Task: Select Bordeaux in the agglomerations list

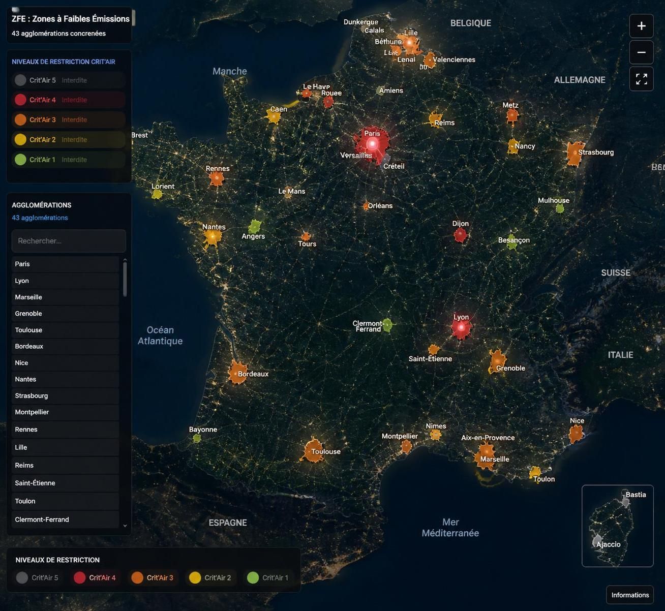Action: click(x=65, y=346)
